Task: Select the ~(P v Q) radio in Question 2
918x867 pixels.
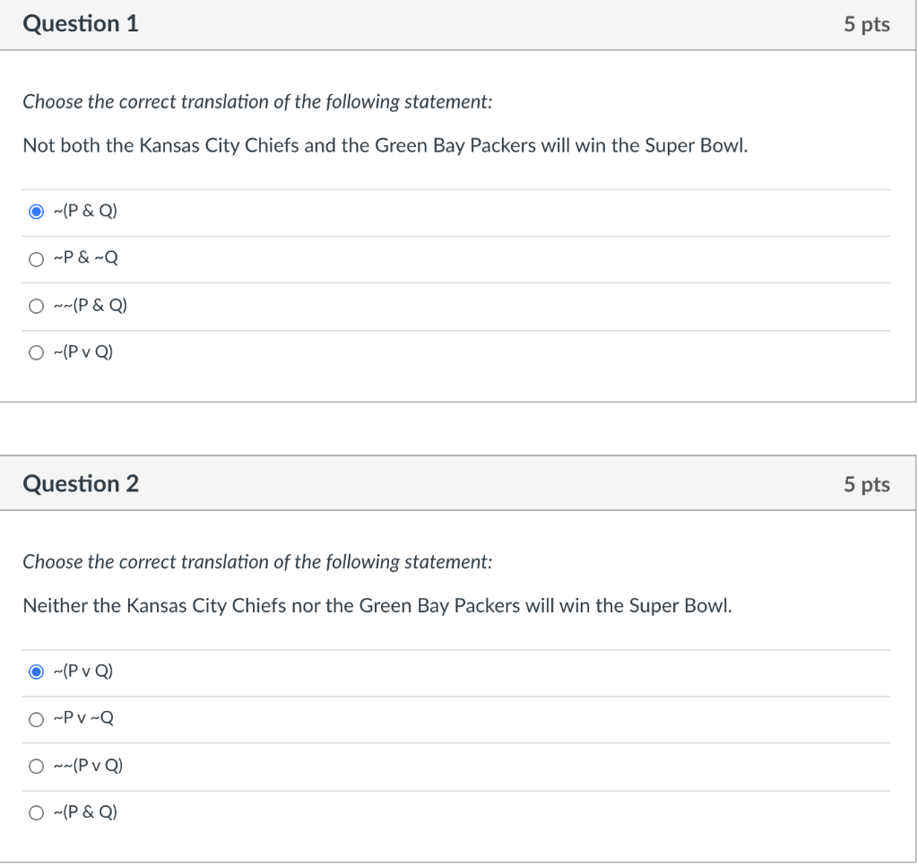Action: [36, 672]
